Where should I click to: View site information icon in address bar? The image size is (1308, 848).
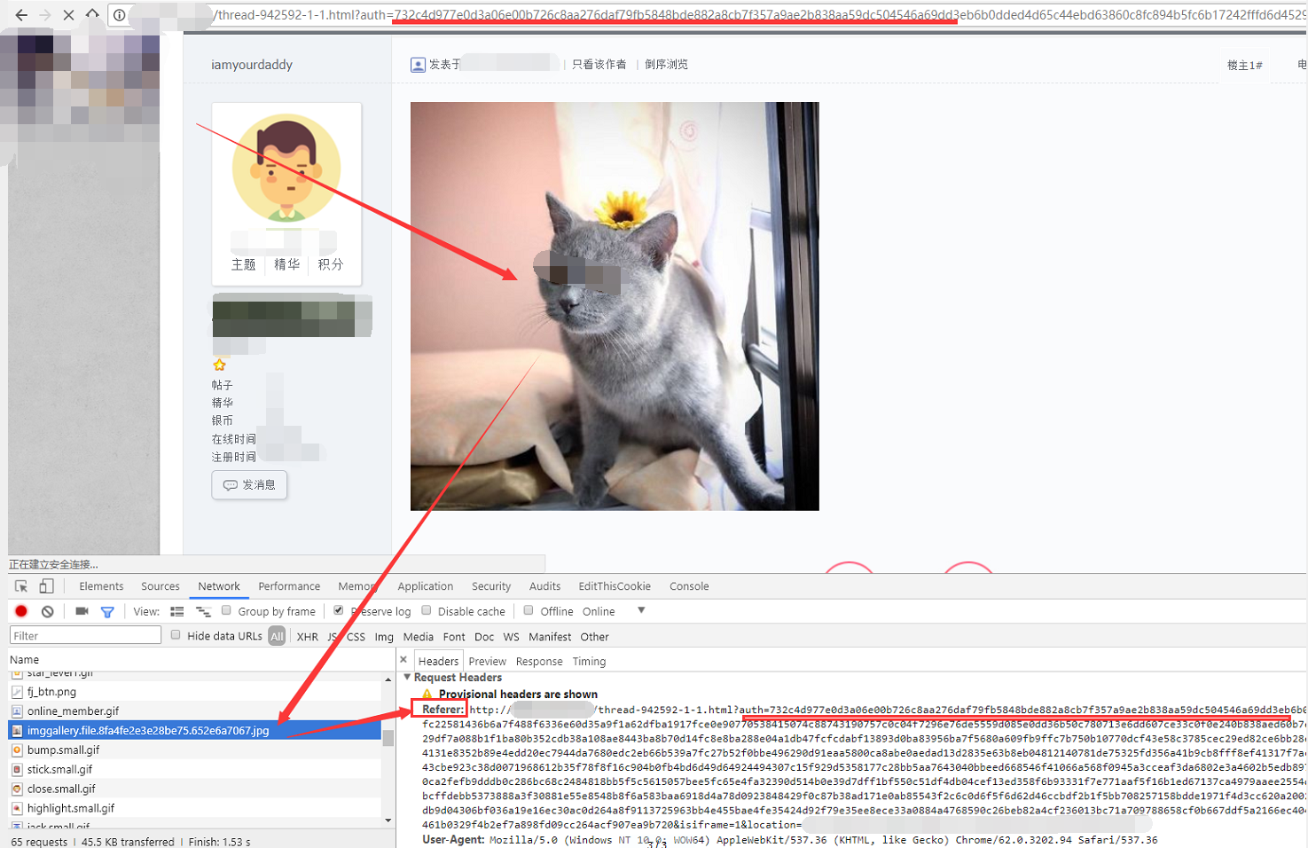tap(119, 15)
